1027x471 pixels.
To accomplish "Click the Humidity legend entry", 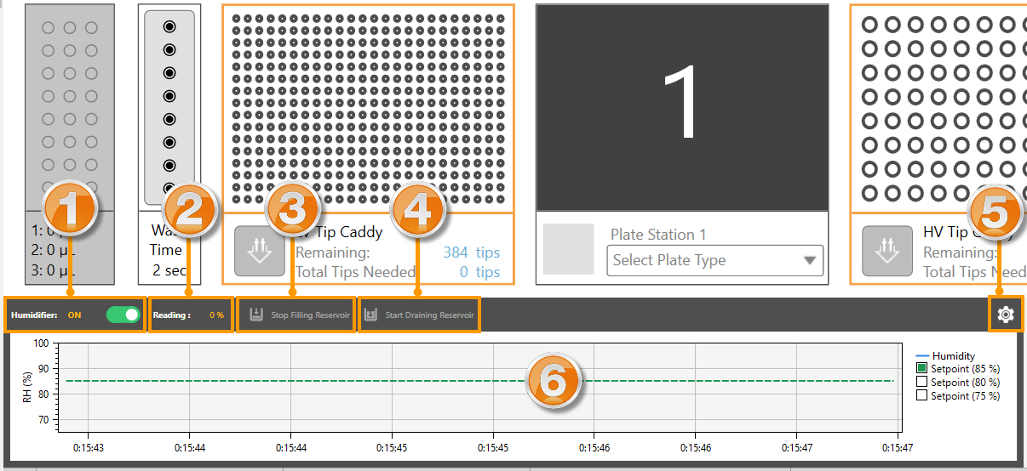I will [953, 356].
